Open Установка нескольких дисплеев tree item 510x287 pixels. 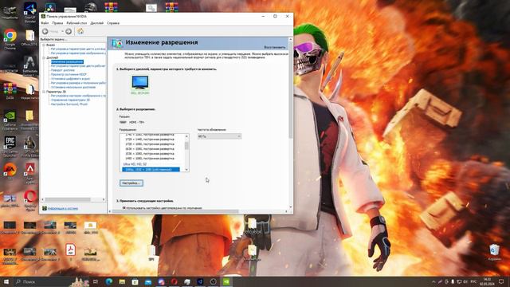[x=73, y=87]
